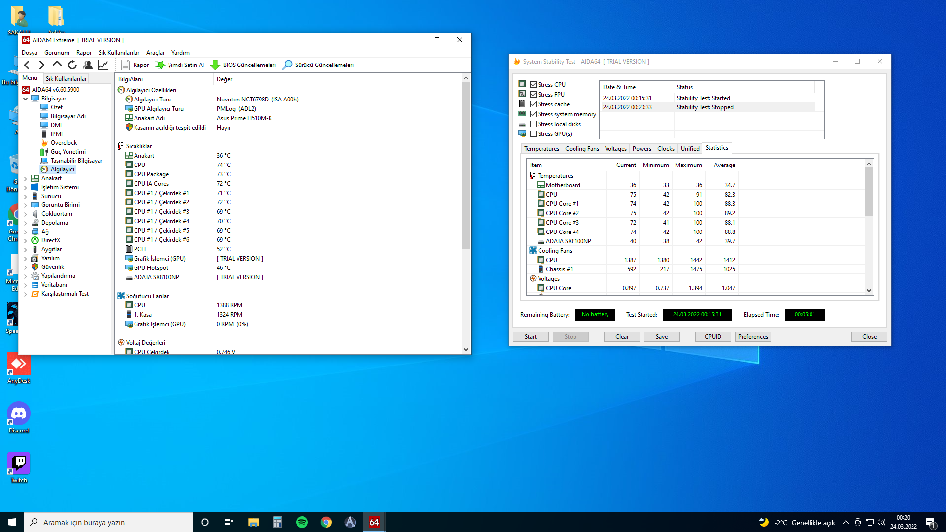This screenshot has width=946, height=532.
Task: Click the Start button in Stability Test
Action: (x=531, y=337)
